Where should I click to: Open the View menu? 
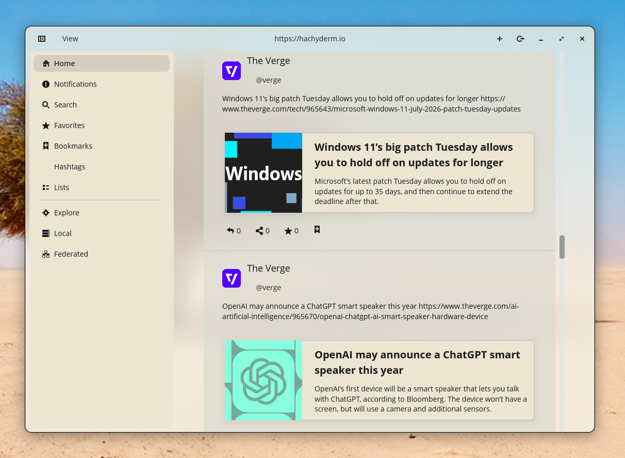[70, 39]
